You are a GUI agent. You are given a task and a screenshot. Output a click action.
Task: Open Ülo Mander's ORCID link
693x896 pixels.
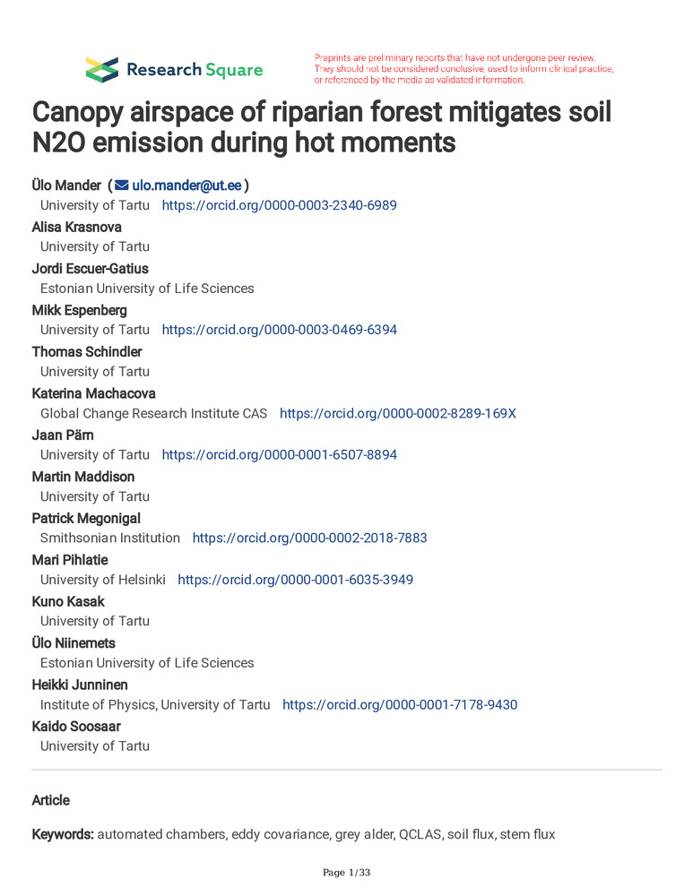coord(279,205)
